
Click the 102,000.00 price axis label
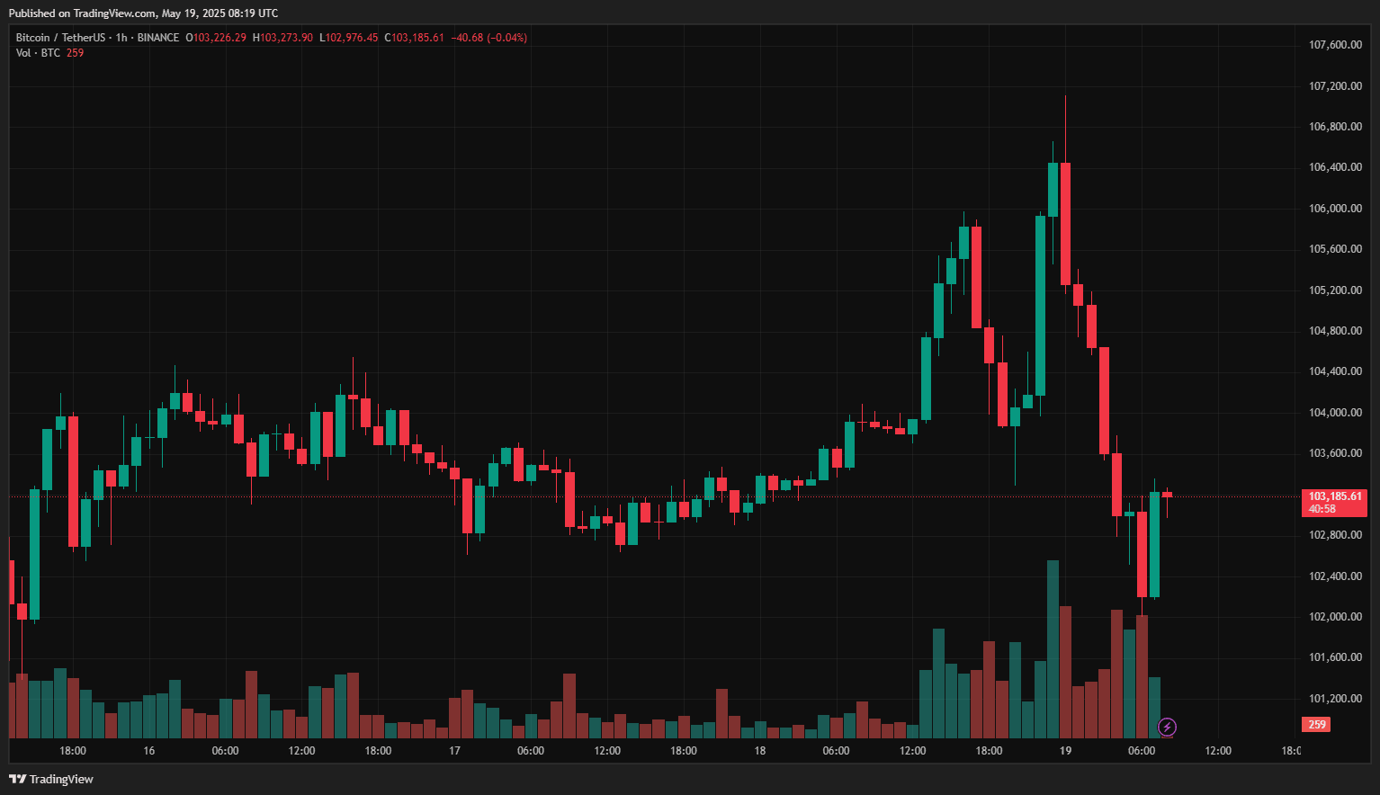1335,617
